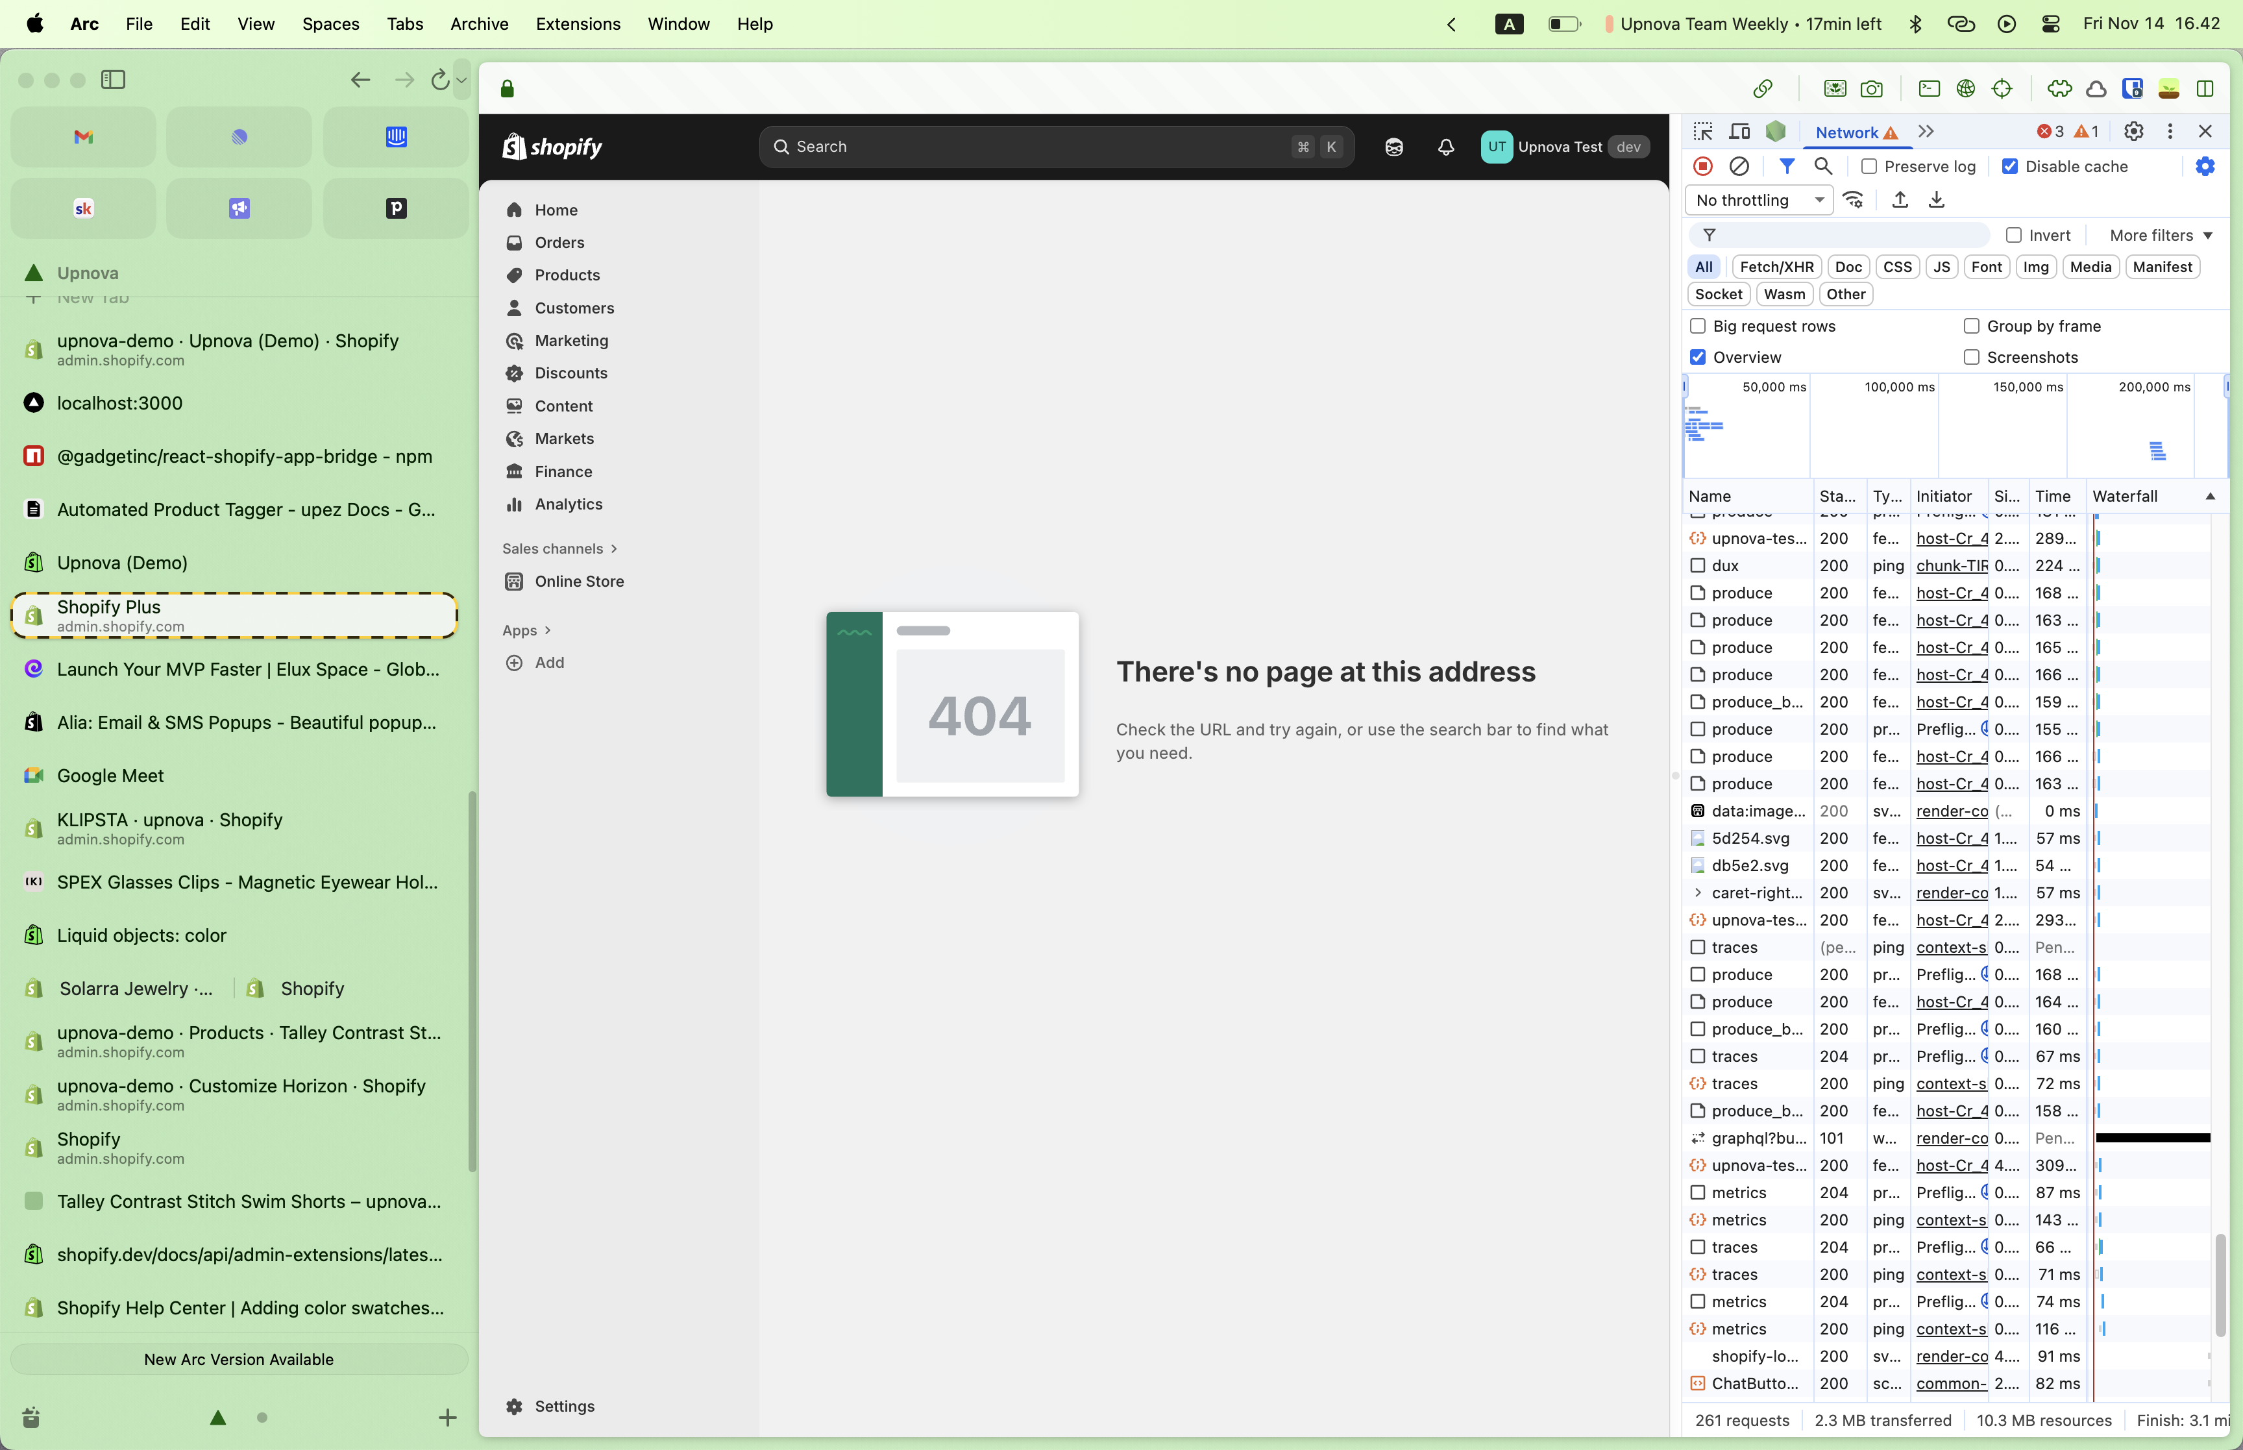Click New Arc Version Available button

(x=238, y=1358)
